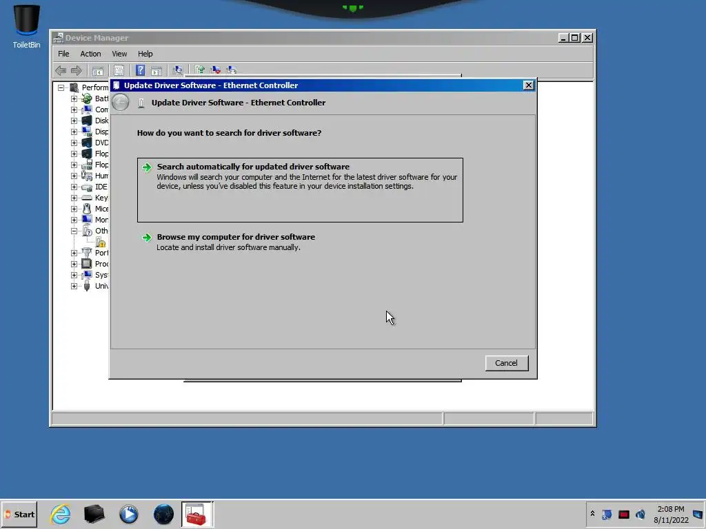Expand the Mice tree node
The height and width of the screenshot is (529, 706).
pos(74,209)
